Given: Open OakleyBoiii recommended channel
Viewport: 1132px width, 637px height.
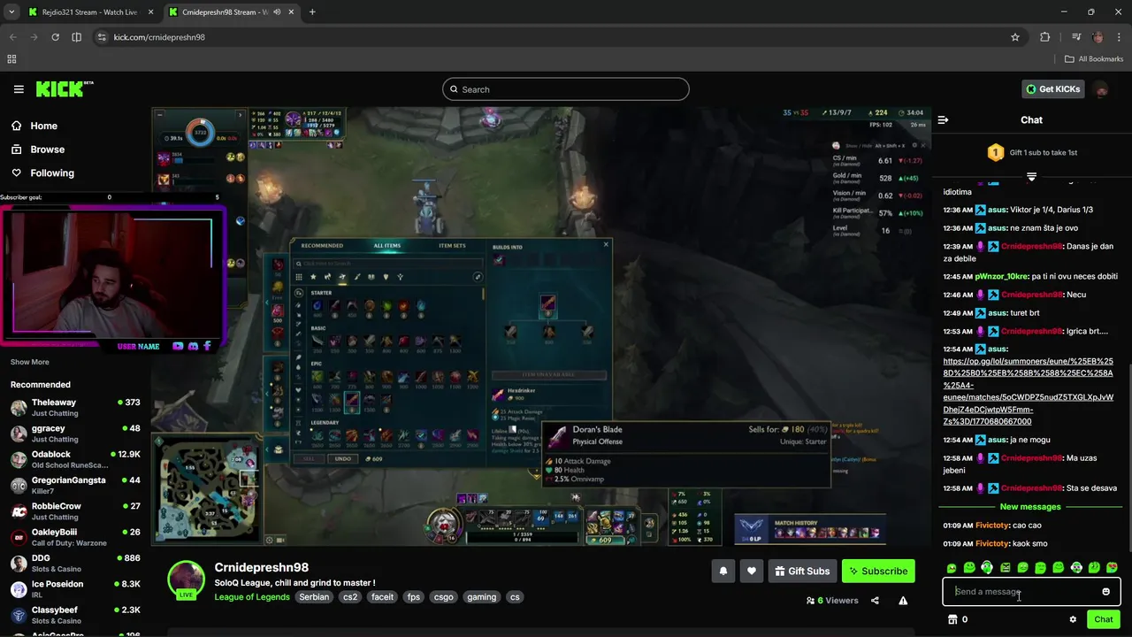Looking at the screenshot, I should click(x=75, y=537).
